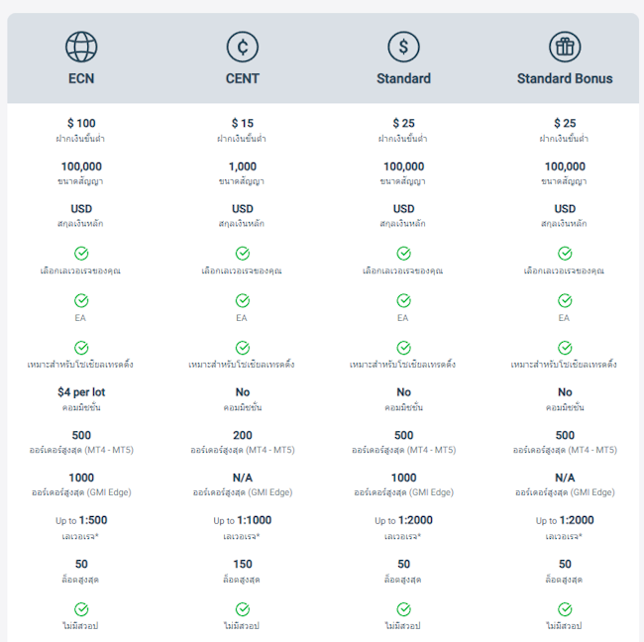Viewport: 644px width, 642px height.
Task: Click the USD currency under ECN
Action: [81, 209]
